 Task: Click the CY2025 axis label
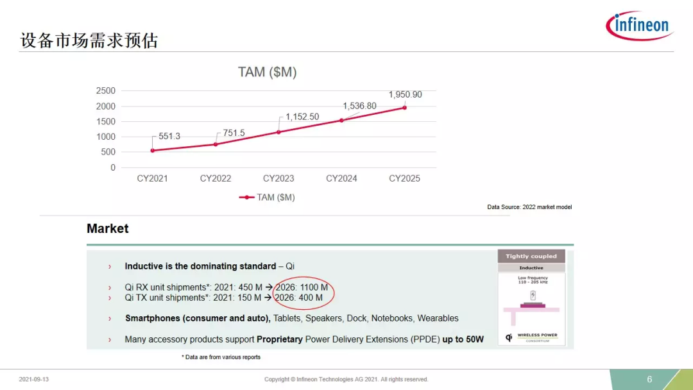tap(404, 178)
